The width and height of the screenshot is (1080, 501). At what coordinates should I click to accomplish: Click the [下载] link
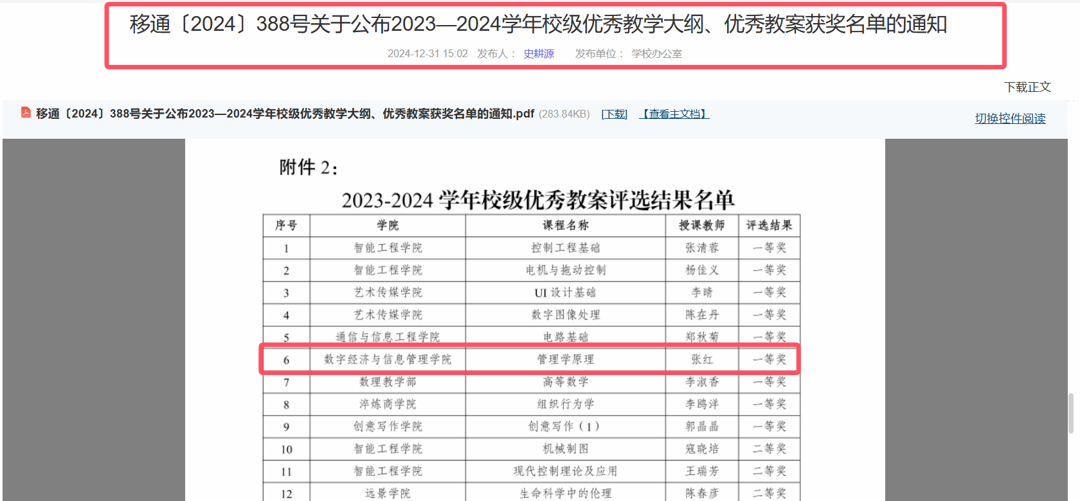(x=615, y=114)
